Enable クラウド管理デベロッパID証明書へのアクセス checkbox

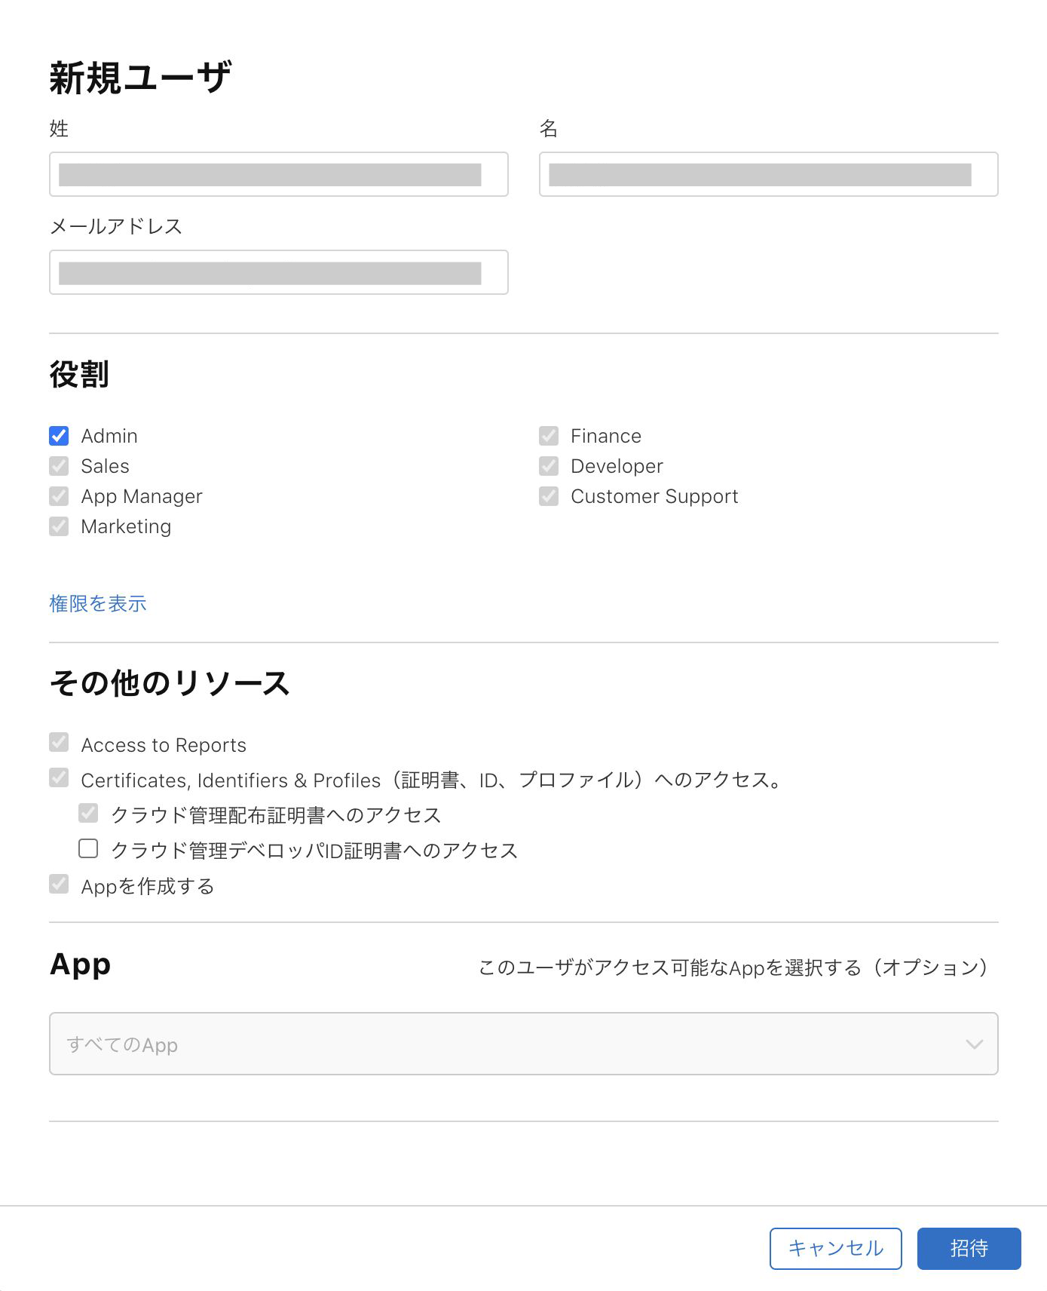(88, 848)
